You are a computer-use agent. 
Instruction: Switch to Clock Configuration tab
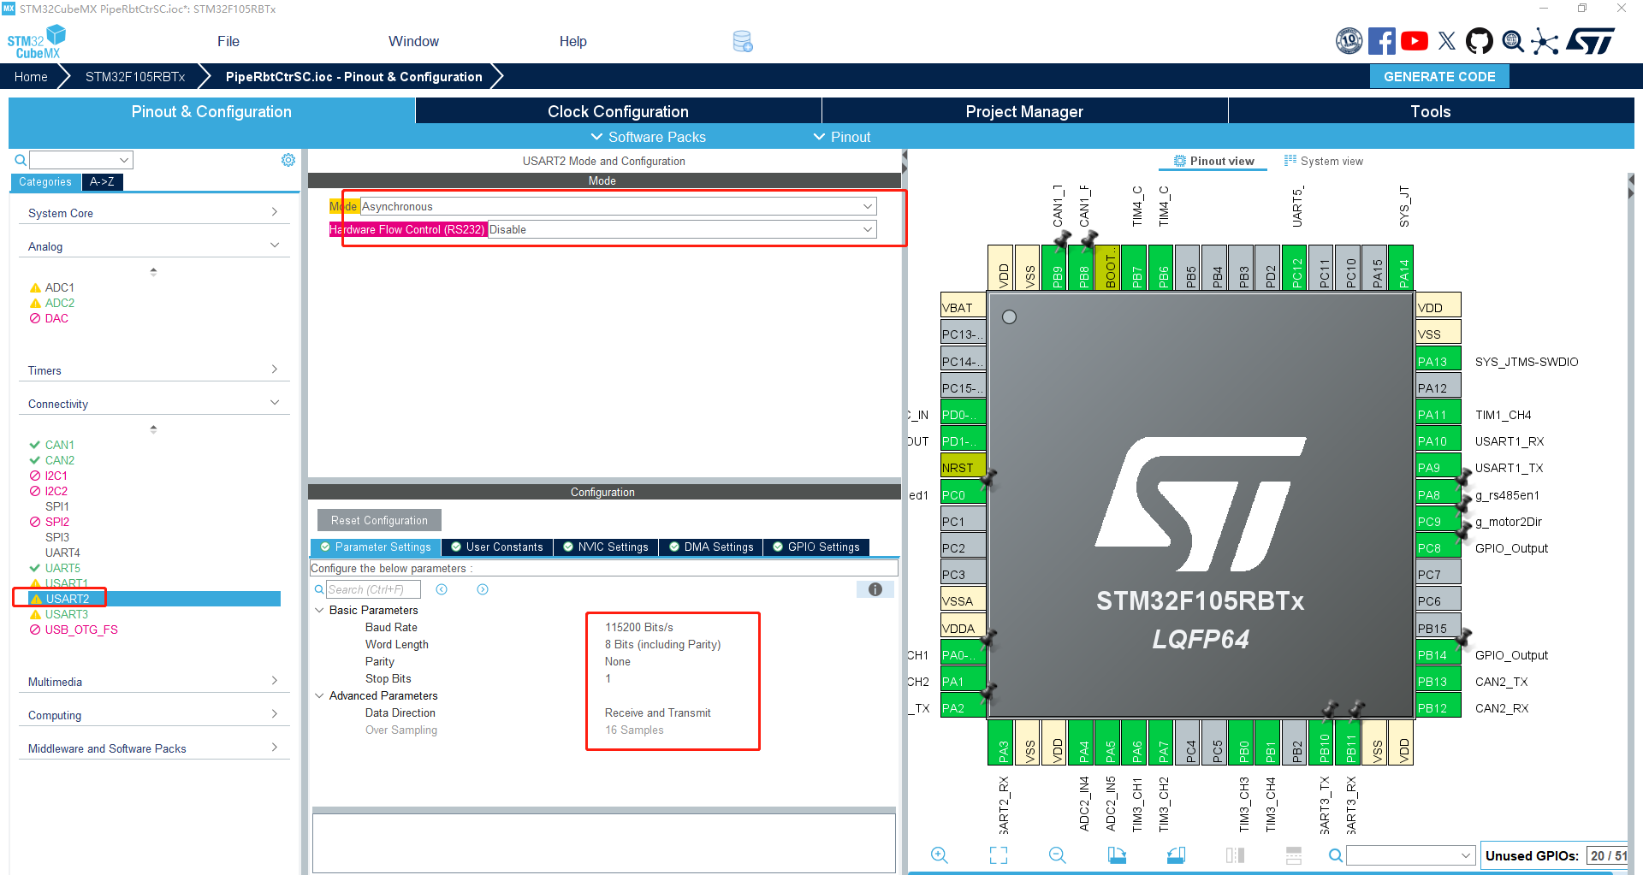[618, 111]
